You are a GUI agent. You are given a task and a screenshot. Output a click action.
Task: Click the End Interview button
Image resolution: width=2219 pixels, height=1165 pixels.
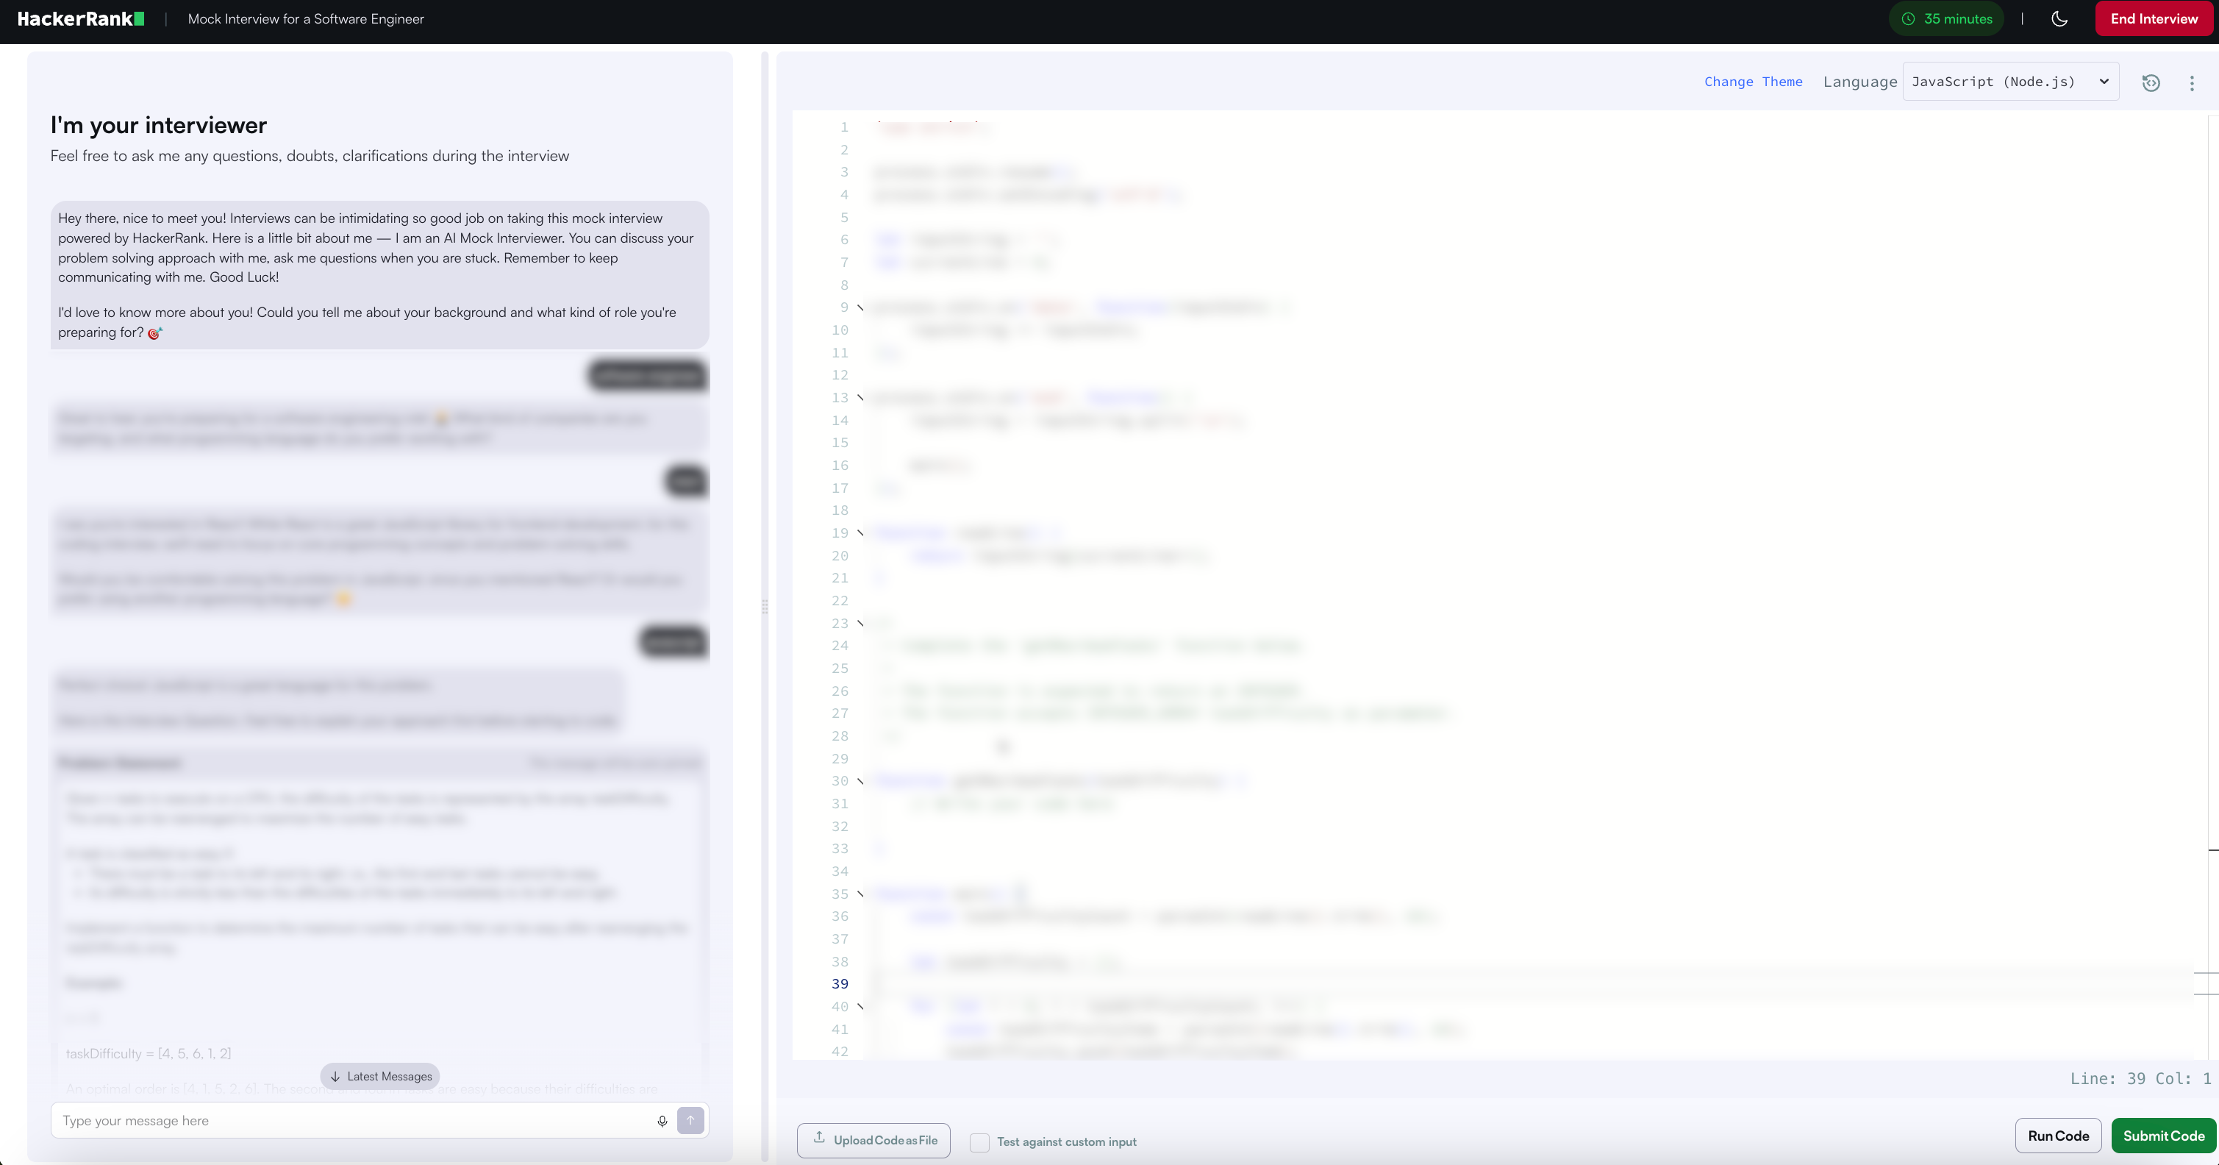coord(2153,18)
